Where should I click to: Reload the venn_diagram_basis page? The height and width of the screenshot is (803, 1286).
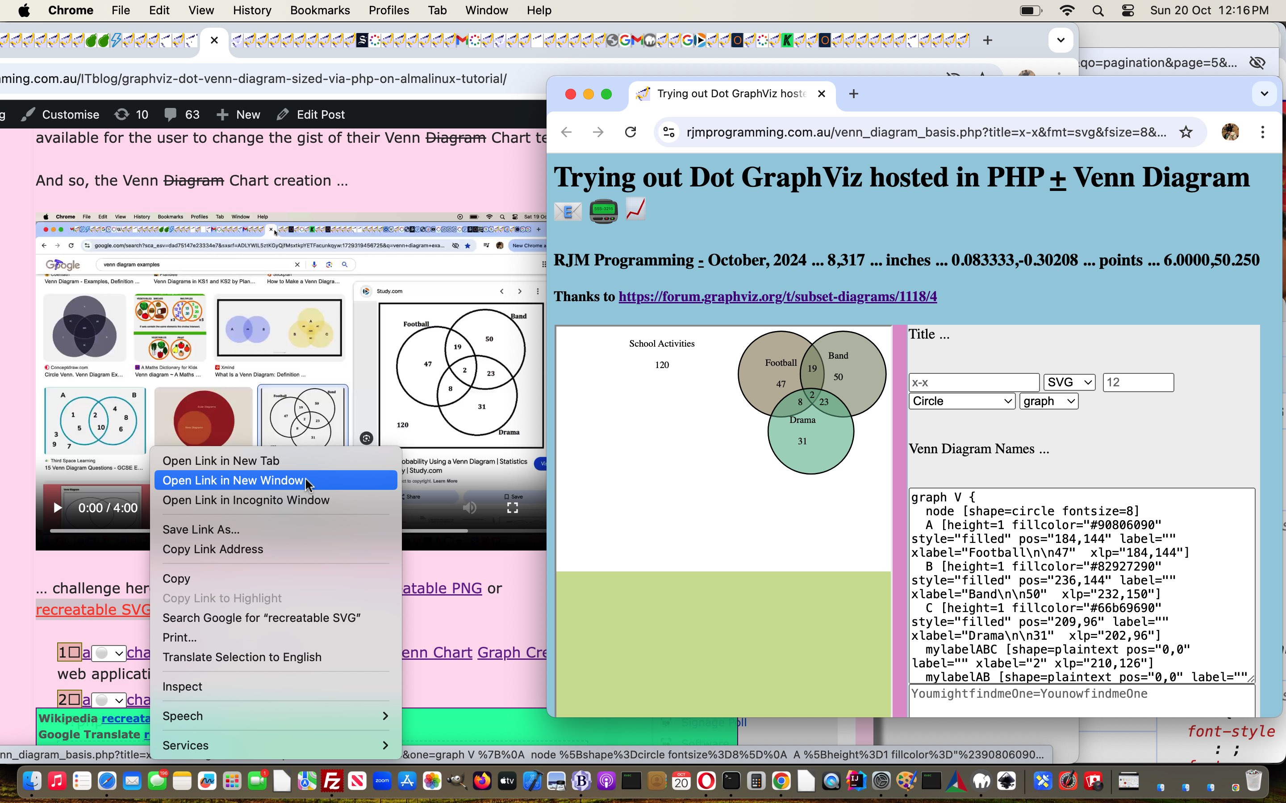[630, 132]
